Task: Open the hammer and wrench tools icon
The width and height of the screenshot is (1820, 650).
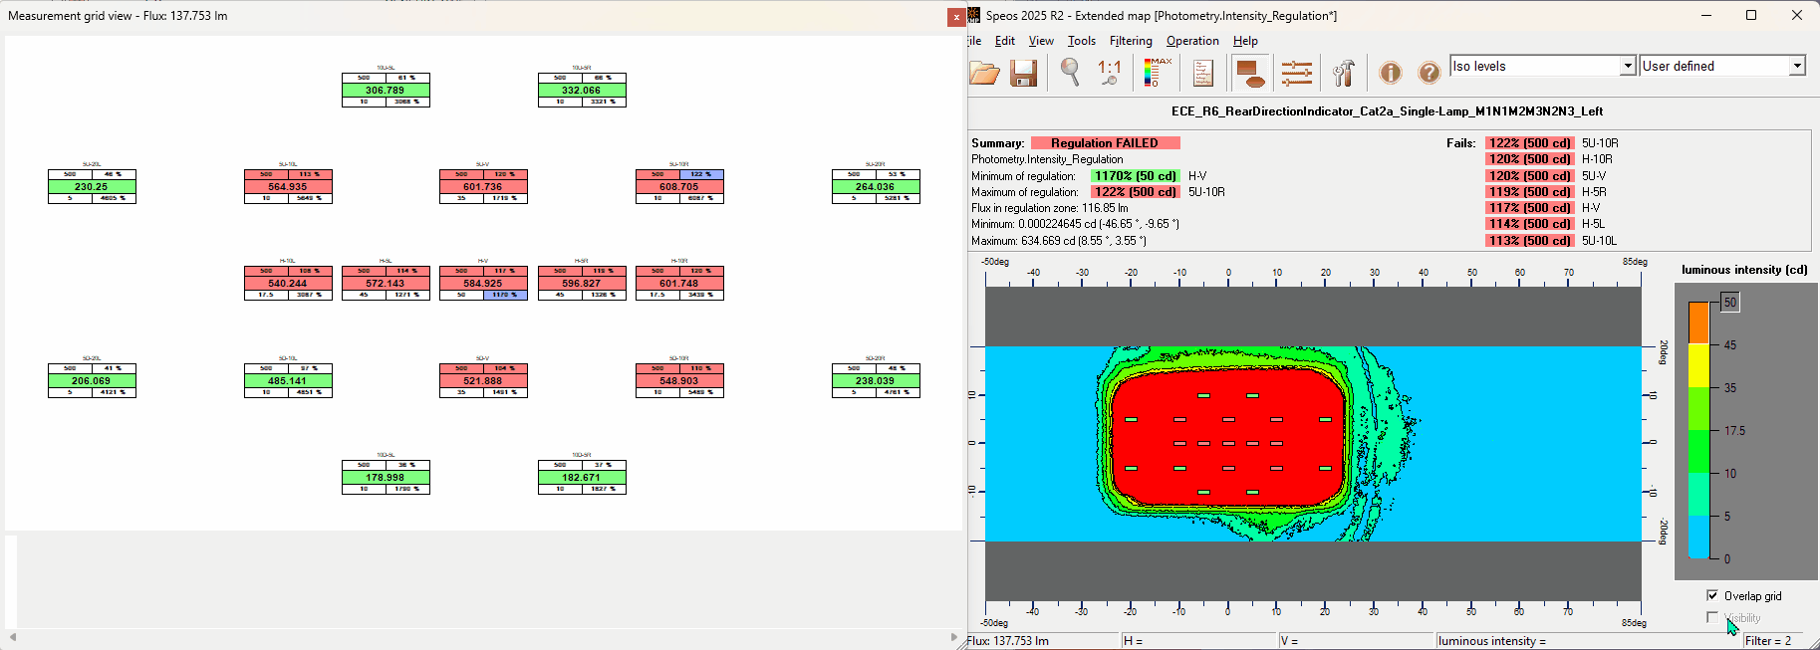Action: pyautogui.click(x=1343, y=73)
